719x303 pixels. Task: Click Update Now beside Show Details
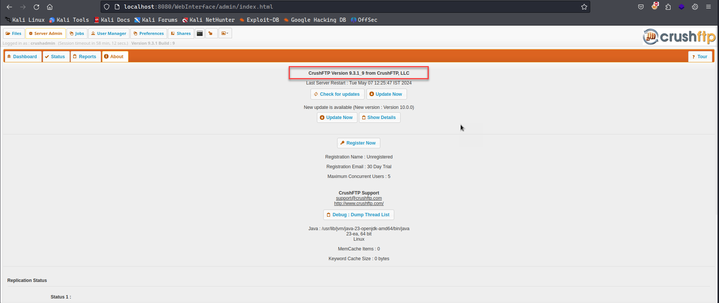(x=337, y=118)
